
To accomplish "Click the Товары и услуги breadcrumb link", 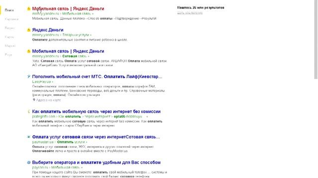I will tap(76, 35).
